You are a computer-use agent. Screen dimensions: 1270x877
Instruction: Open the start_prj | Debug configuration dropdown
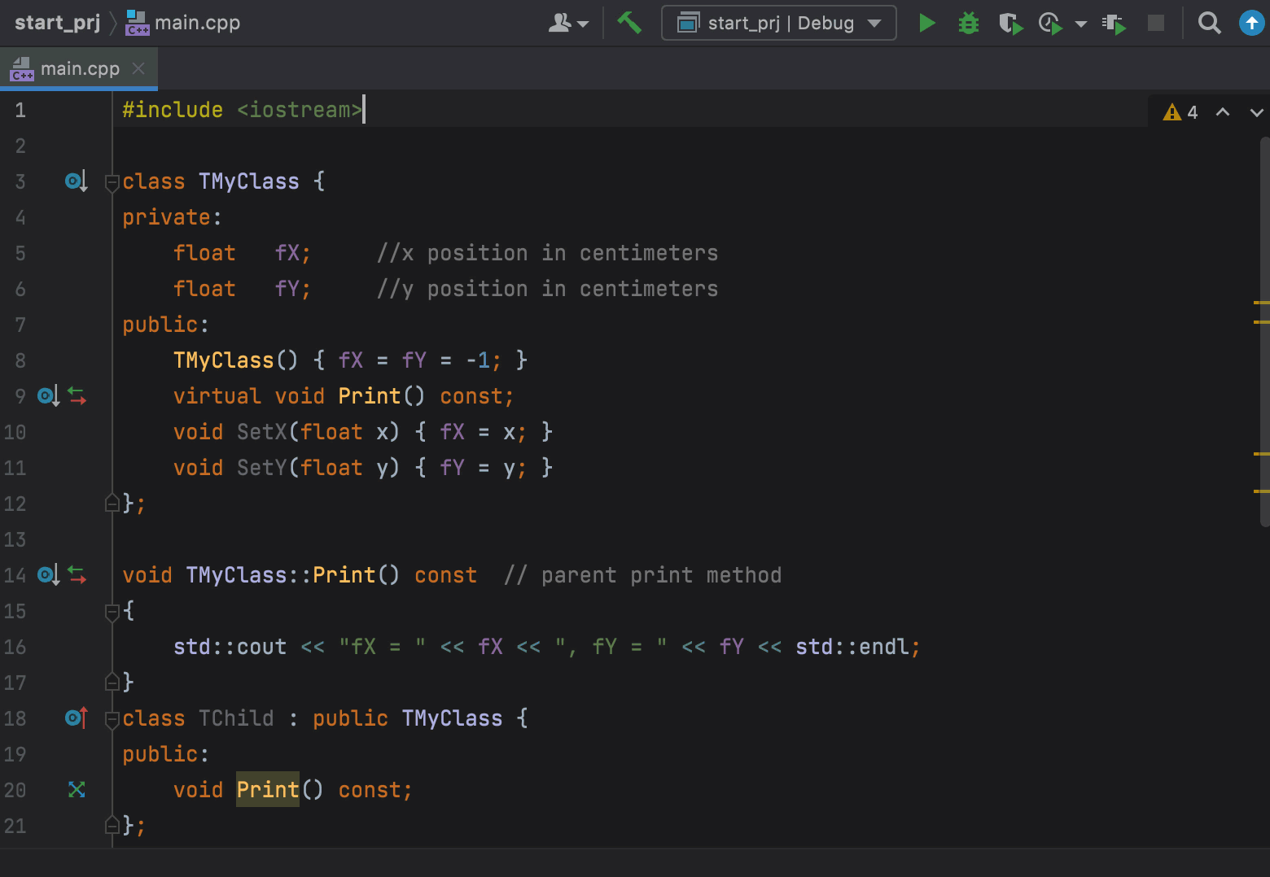point(778,23)
